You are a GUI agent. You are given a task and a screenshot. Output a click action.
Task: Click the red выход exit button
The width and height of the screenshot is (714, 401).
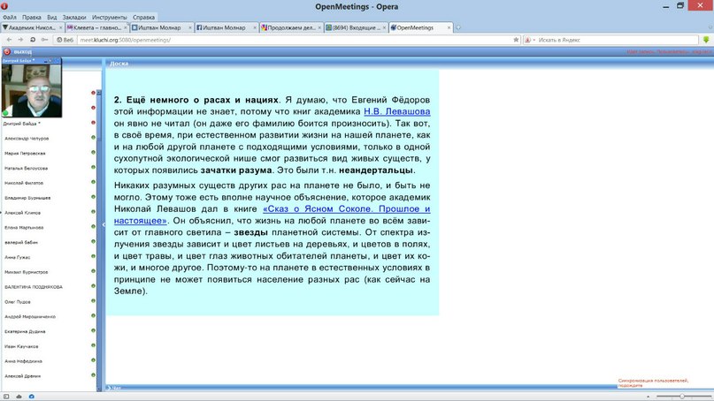(18, 51)
